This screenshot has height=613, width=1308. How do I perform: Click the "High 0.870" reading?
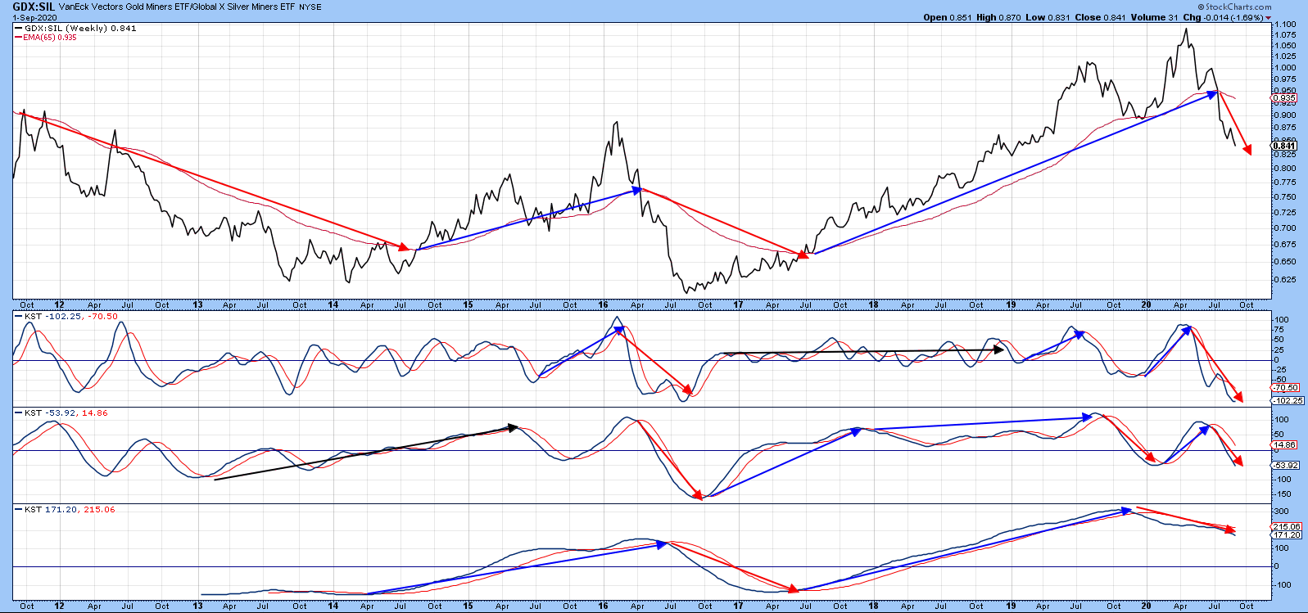(x=998, y=17)
